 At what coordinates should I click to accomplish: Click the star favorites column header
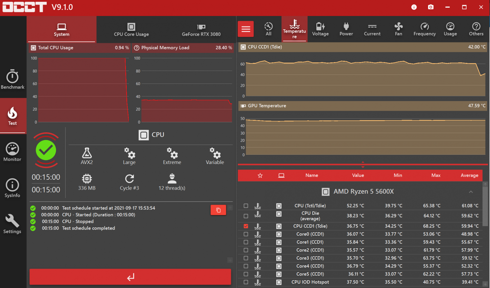260,175
